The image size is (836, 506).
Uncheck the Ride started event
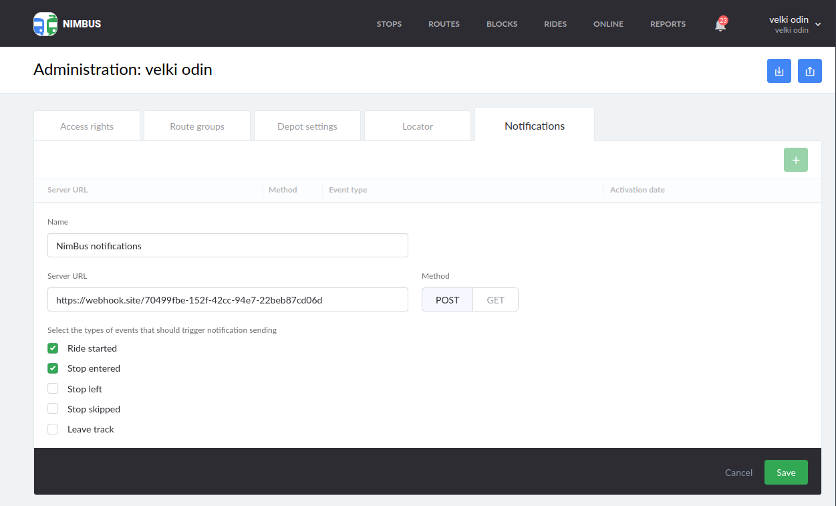(53, 348)
